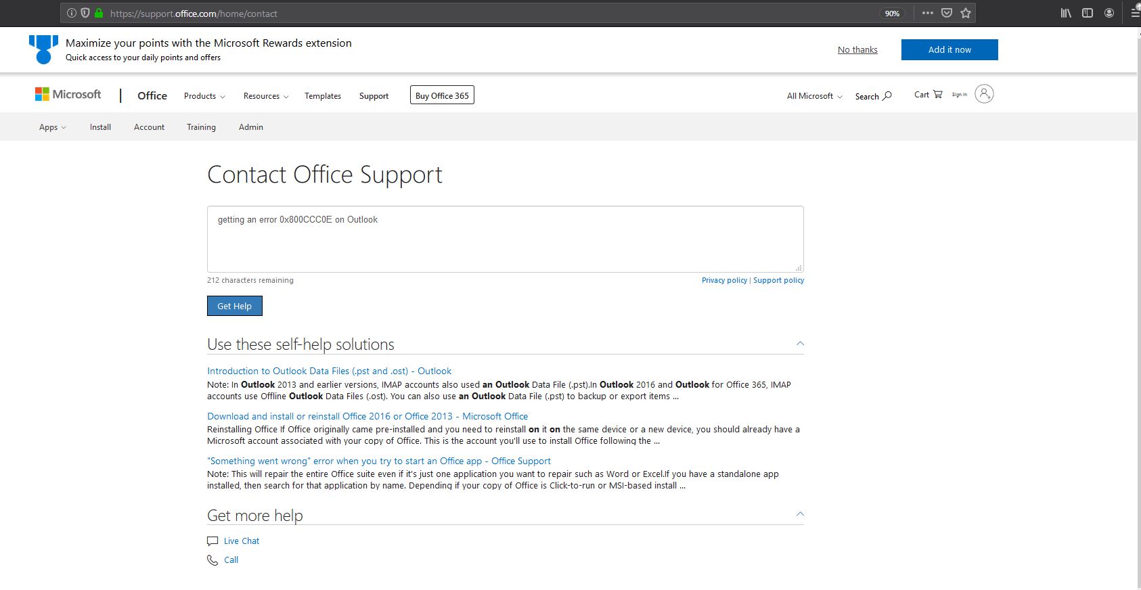This screenshot has height=590, width=1141.
Task: Collapse the 'Get more help' section
Action: coord(800,514)
